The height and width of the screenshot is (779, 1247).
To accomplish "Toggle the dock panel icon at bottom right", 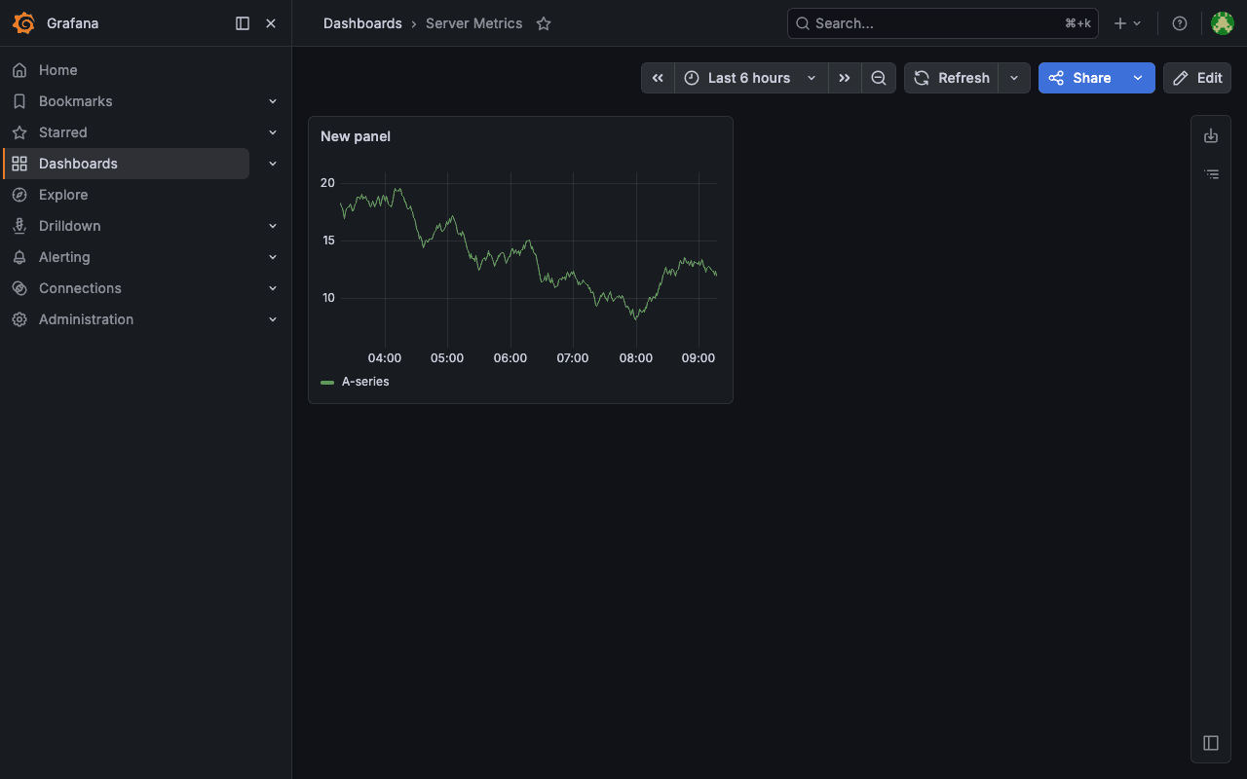I will pyautogui.click(x=1211, y=743).
